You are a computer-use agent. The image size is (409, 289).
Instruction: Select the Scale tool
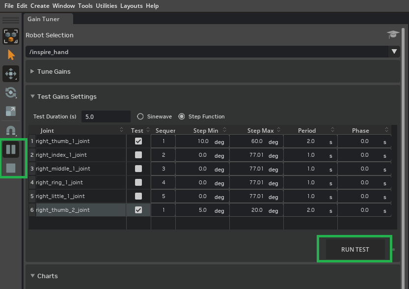(x=11, y=111)
